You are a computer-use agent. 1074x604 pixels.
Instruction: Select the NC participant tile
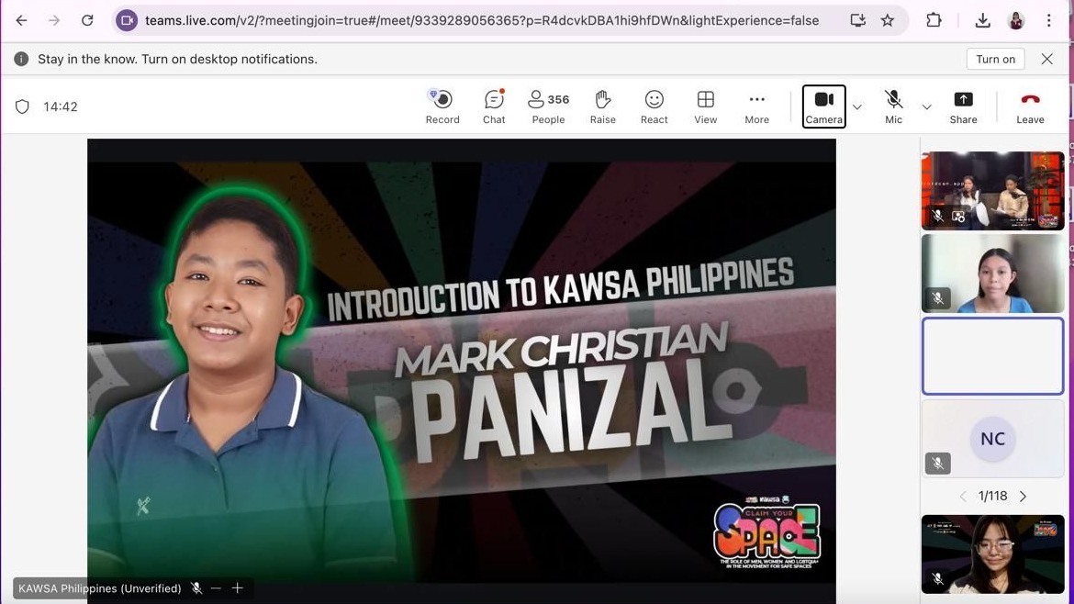[992, 439]
